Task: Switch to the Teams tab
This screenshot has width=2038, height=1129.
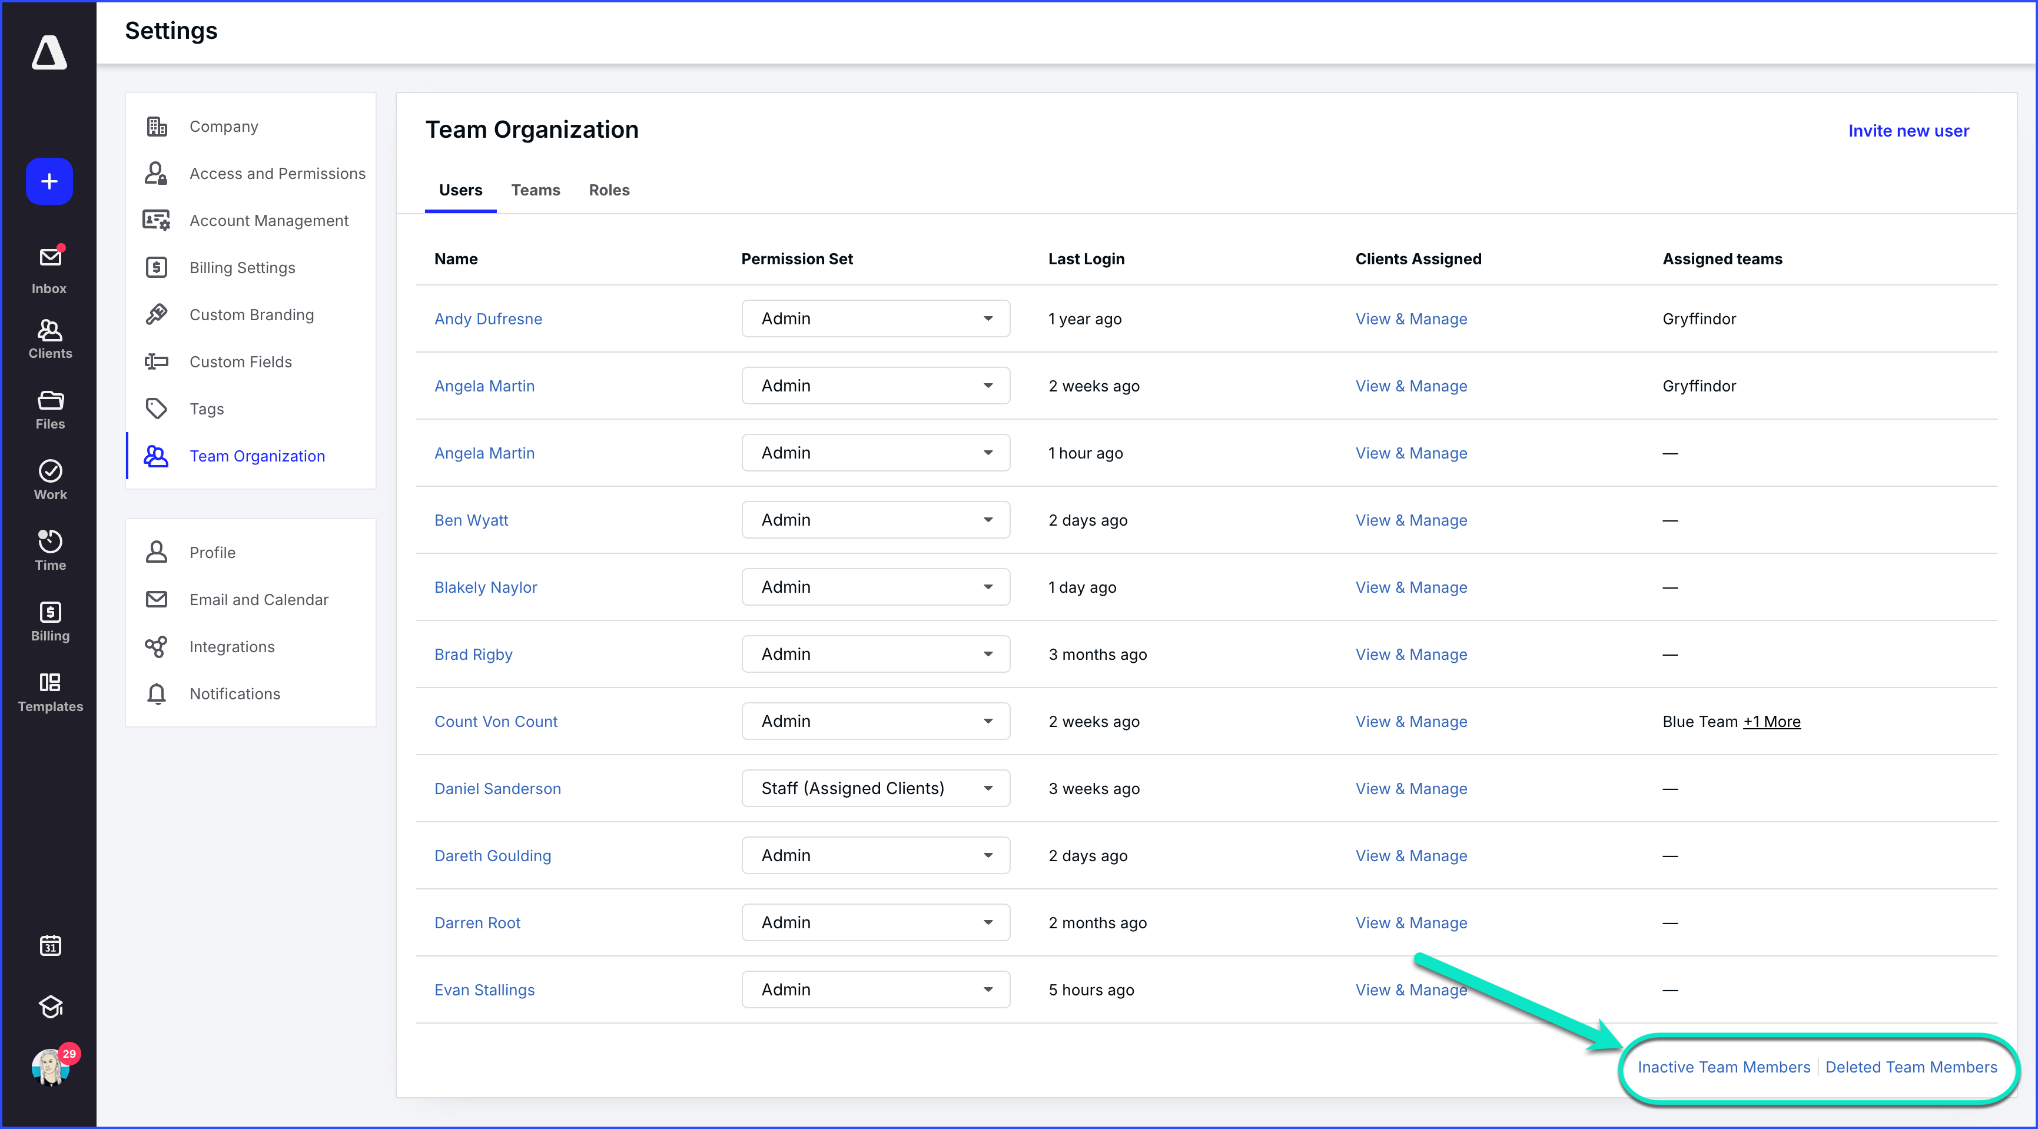Action: (x=535, y=190)
